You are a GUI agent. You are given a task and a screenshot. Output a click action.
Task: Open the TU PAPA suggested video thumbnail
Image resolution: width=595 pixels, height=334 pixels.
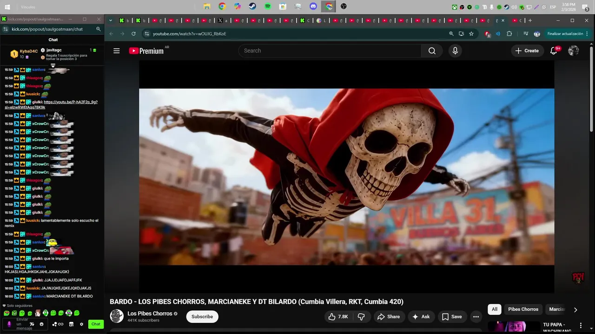click(x=513, y=328)
